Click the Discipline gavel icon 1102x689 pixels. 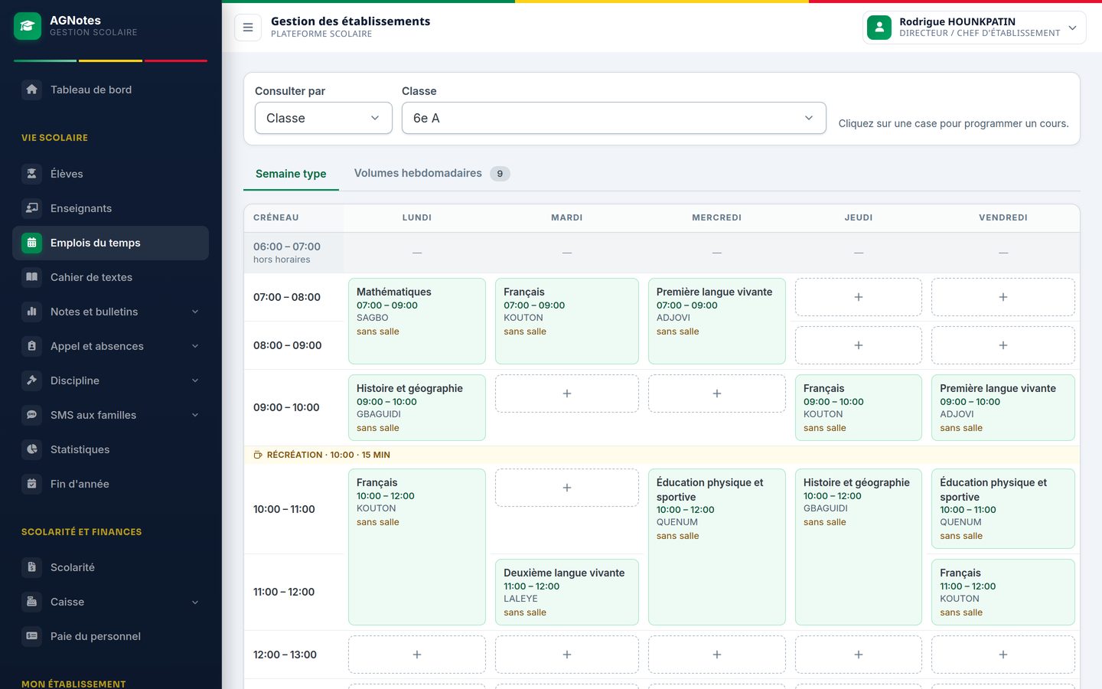point(31,380)
